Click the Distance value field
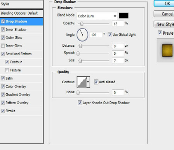The width and height of the screenshot is (174, 150). point(118,46)
